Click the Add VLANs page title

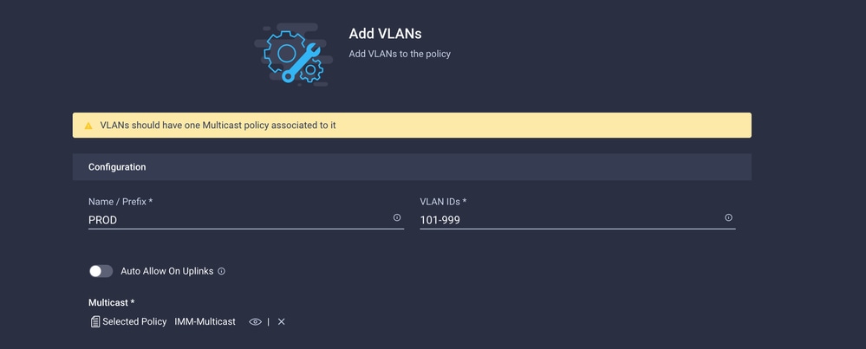pos(385,34)
